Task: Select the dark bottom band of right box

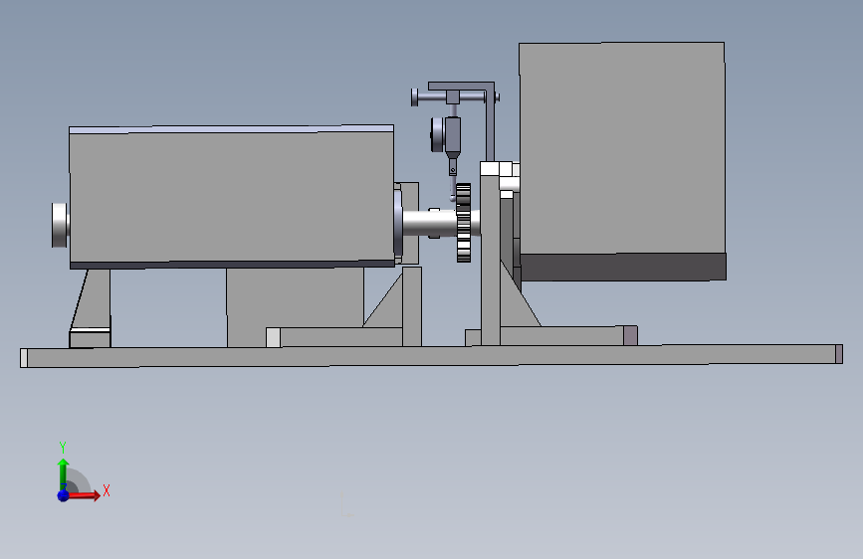Action: click(x=623, y=267)
